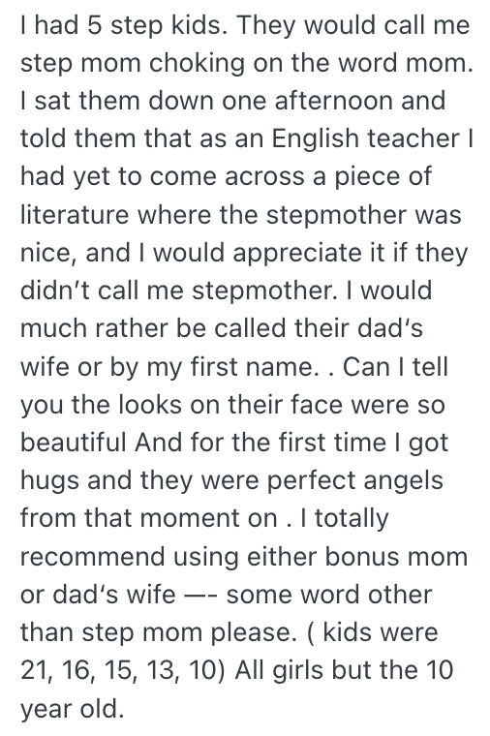
Task: Click the word "appreciate"
Action: 297,253
